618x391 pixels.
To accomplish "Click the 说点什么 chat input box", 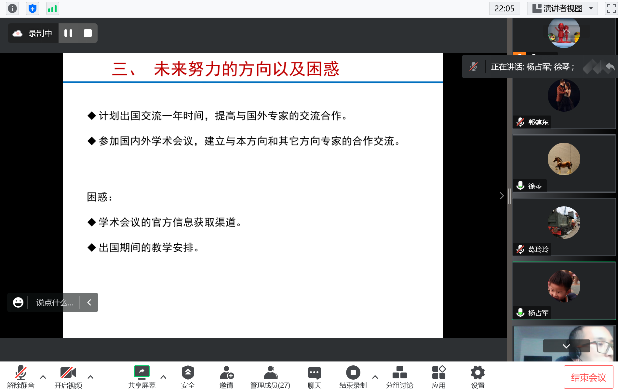I will 54,303.
